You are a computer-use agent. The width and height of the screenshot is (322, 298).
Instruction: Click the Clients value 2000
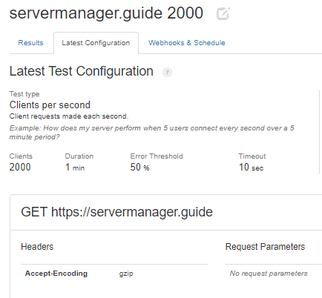click(20, 167)
